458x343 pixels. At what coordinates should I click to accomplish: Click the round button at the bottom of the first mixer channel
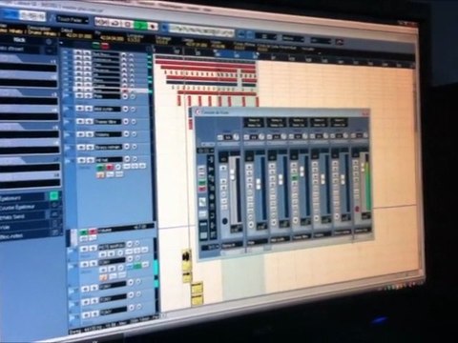(x=225, y=221)
